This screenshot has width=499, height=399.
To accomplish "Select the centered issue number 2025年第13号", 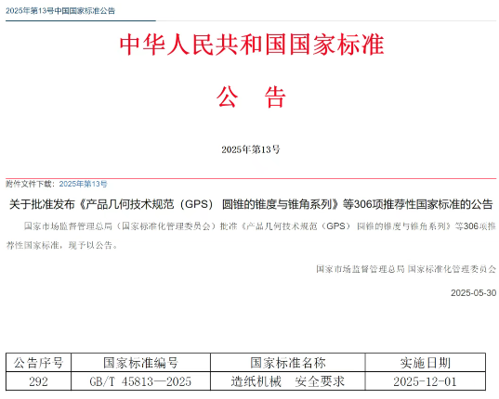I will click(251, 149).
